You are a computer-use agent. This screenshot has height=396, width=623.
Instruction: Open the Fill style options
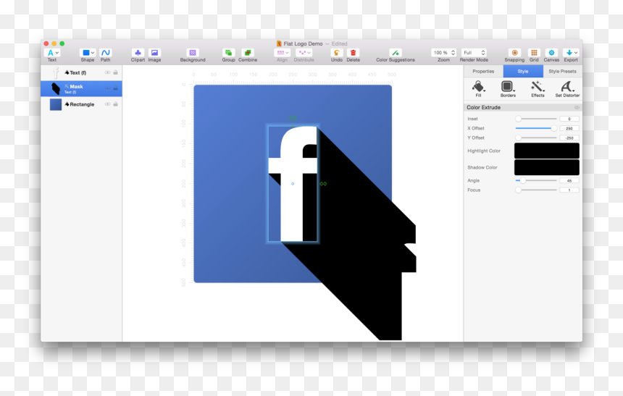(478, 88)
